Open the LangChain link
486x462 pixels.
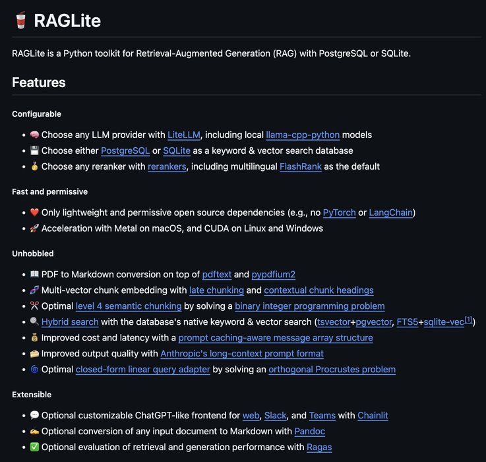390,212
